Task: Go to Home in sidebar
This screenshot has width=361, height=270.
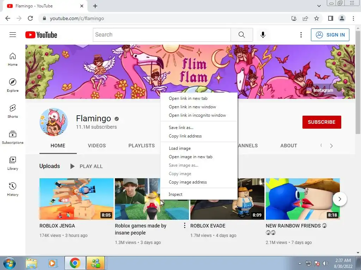Action: pyautogui.click(x=13, y=59)
